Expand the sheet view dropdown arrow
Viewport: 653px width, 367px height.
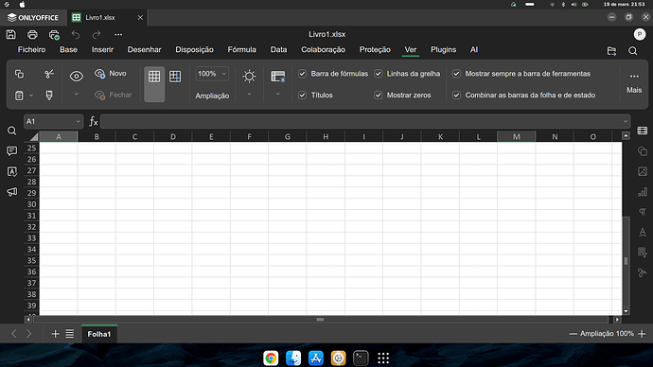77,94
